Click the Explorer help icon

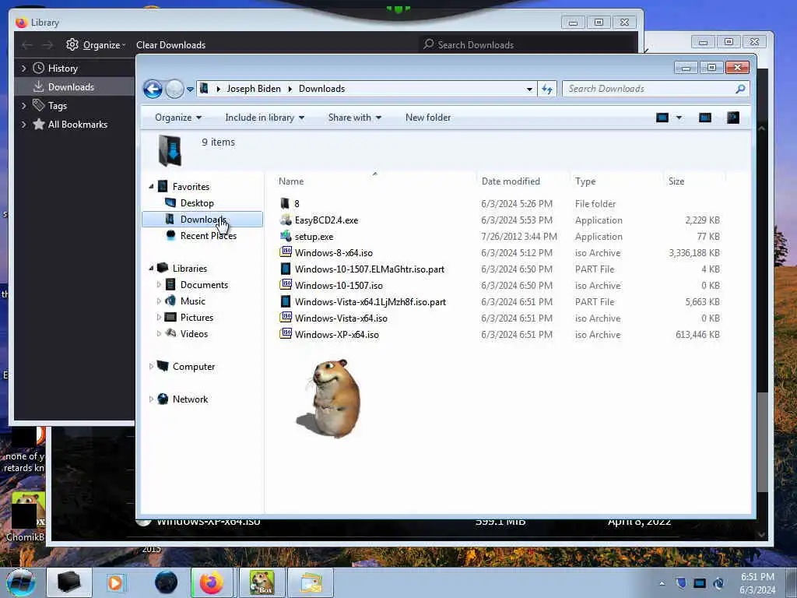click(x=733, y=118)
